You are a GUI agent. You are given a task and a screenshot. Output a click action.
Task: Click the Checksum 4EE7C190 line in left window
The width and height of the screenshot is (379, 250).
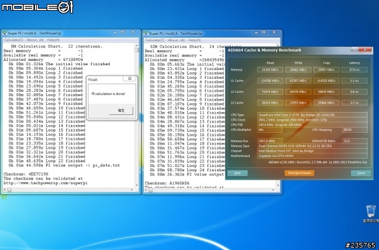(26, 174)
